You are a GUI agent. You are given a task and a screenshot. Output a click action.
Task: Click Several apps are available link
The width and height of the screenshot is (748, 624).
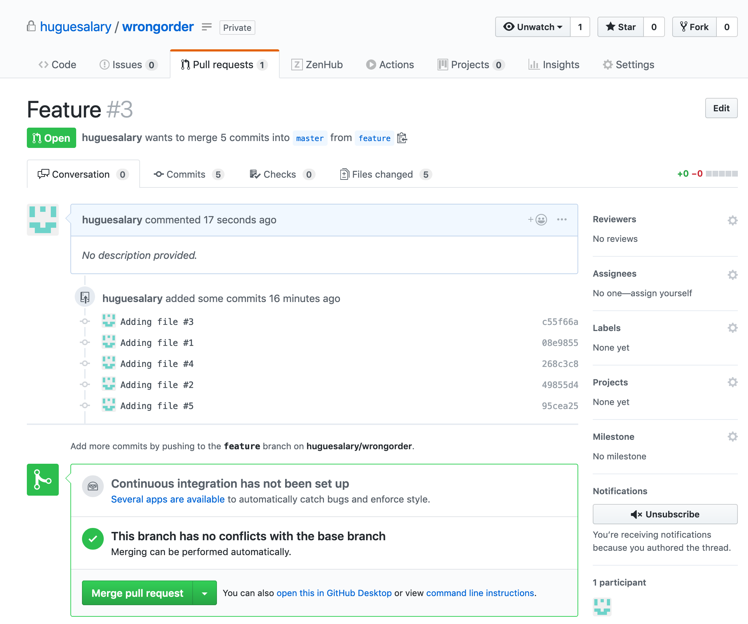click(168, 499)
